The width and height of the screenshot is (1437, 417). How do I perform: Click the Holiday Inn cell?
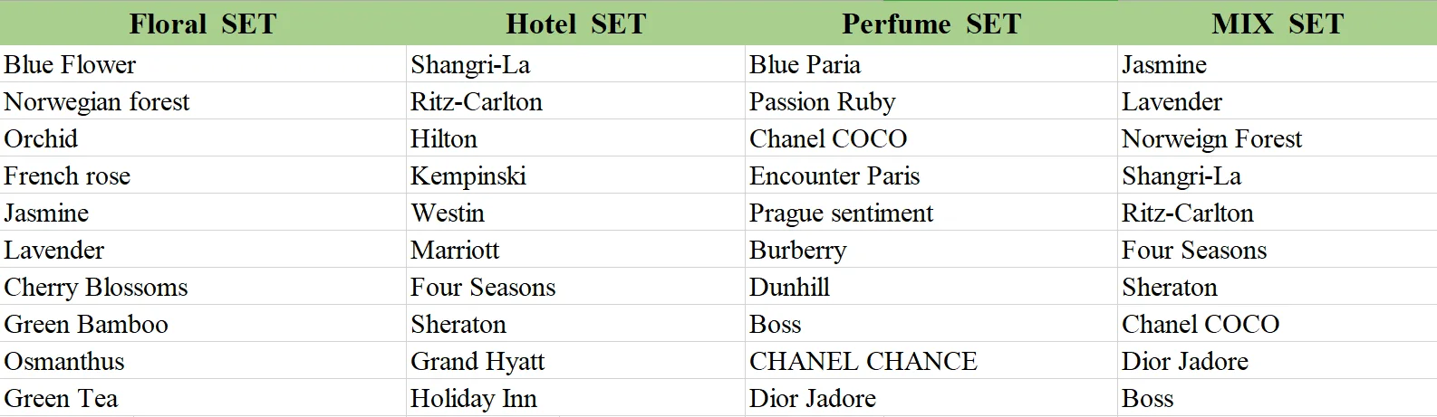coord(575,398)
